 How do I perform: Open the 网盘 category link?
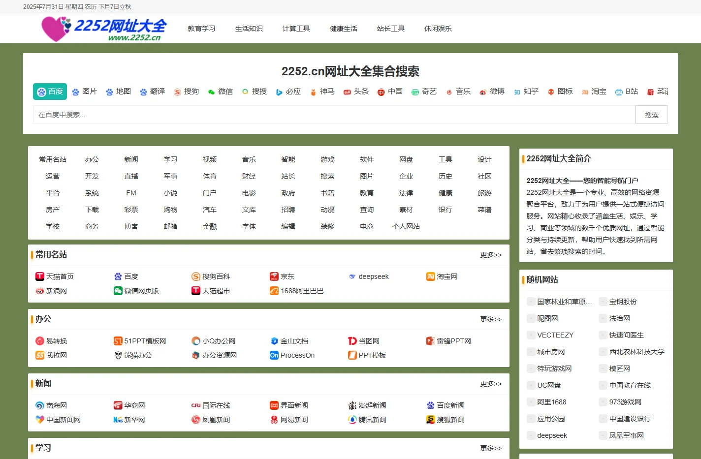[406, 159]
